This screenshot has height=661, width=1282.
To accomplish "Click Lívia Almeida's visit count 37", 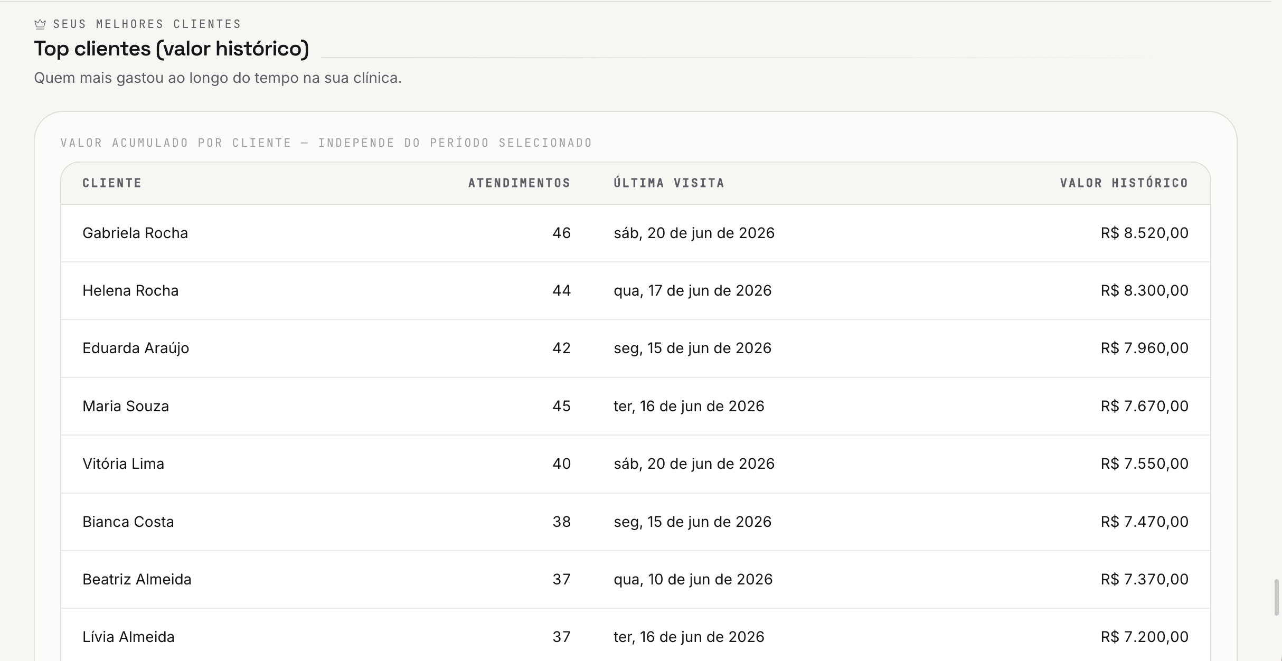I will (x=561, y=637).
